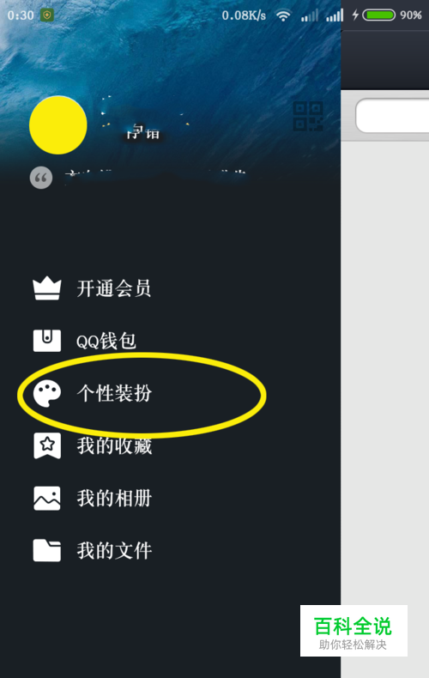Viewport: 429px width, 678px height.
Task: Open the QQ钱包 wallet icon
Action: pos(46,341)
